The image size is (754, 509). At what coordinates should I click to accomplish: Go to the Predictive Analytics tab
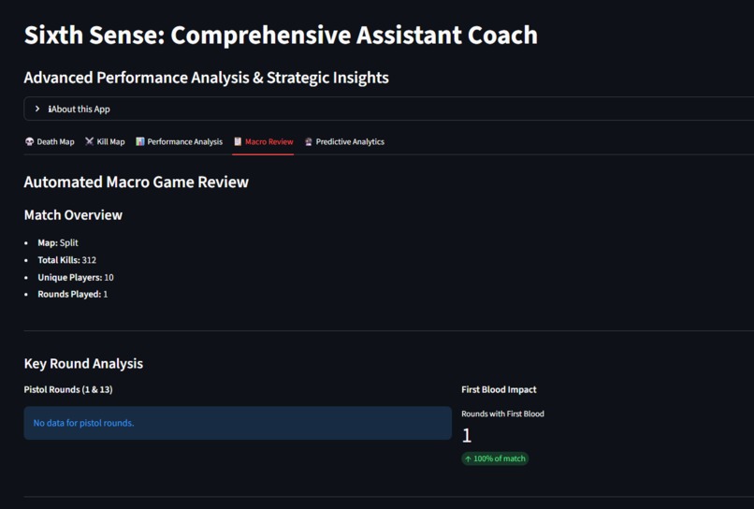[x=344, y=141]
